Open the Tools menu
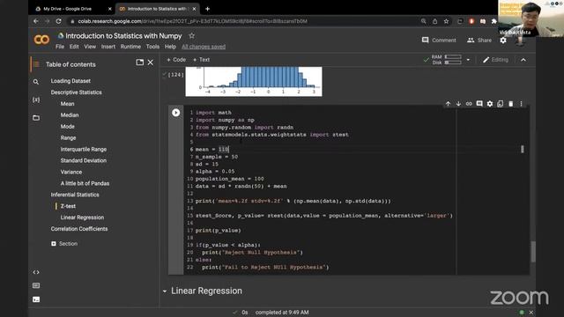The height and width of the screenshot is (317, 564). point(152,47)
